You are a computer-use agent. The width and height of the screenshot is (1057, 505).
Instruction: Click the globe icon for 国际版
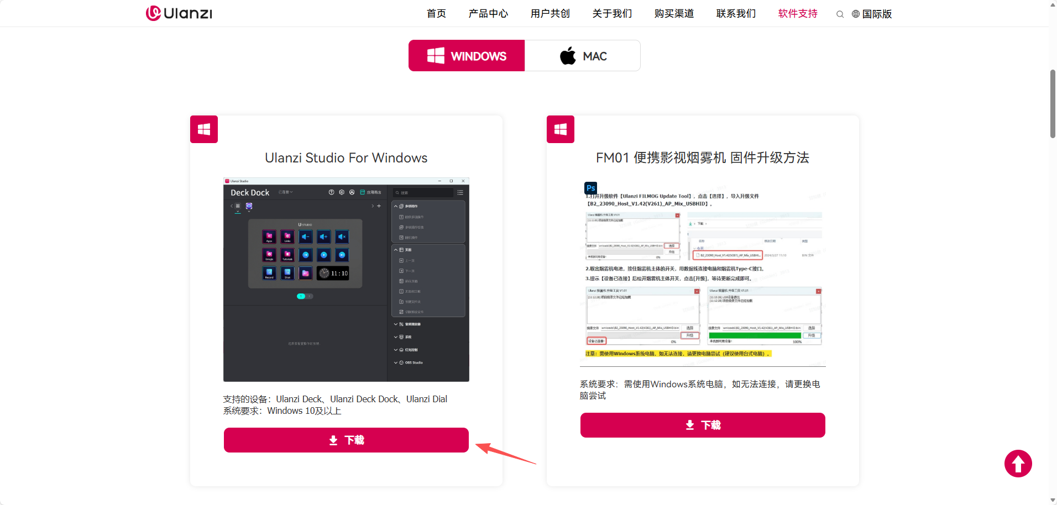click(x=856, y=14)
